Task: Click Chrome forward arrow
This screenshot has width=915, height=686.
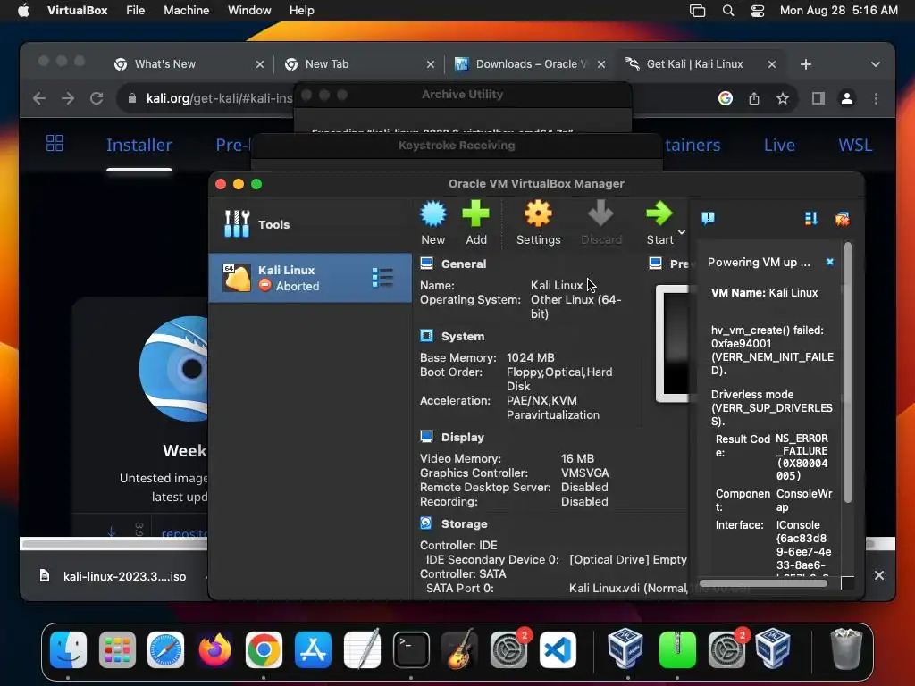Action: pyautogui.click(x=68, y=98)
